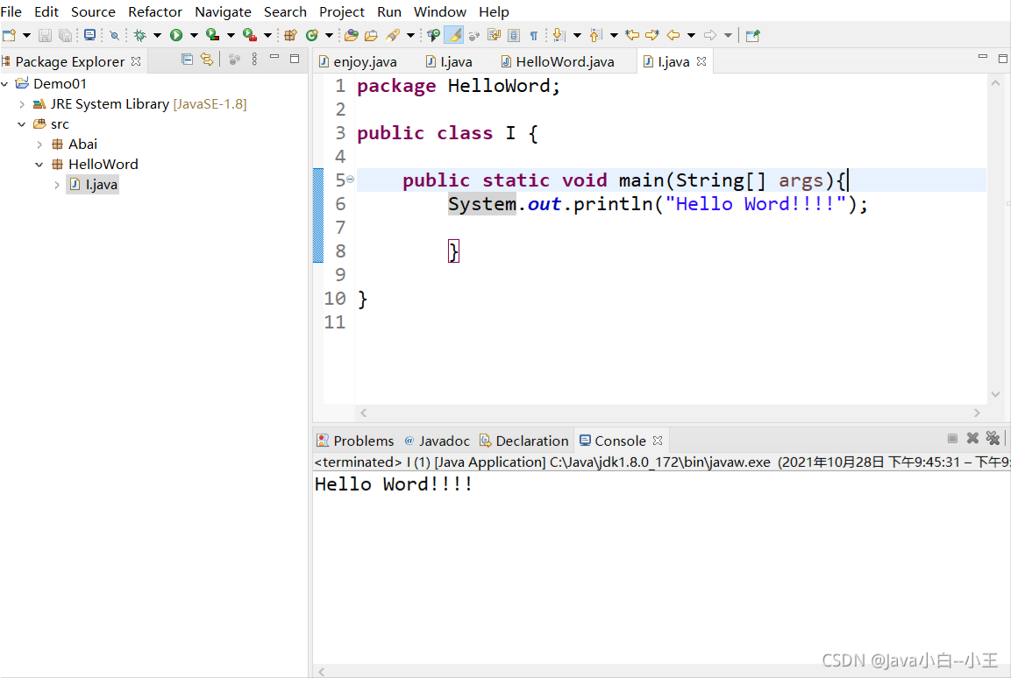Open the External Tools dropdown arrow
Viewport: 1011px width, 678px height.
point(267,35)
